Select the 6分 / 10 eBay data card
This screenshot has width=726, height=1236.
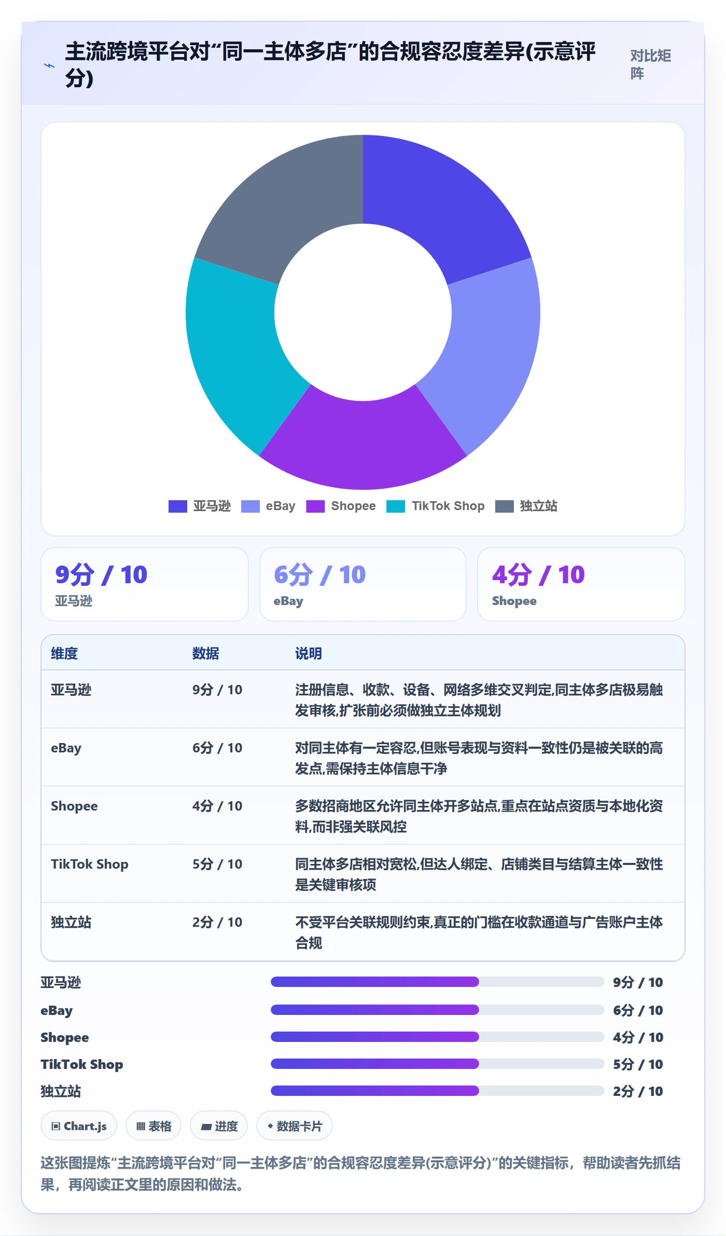click(x=363, y=584)
